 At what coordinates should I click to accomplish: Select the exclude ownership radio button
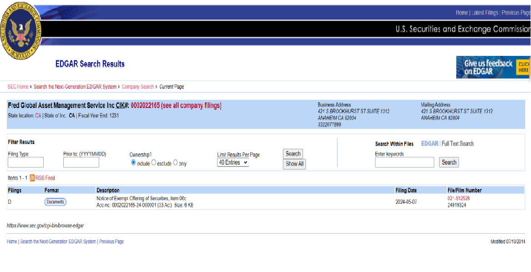point(154,163)
